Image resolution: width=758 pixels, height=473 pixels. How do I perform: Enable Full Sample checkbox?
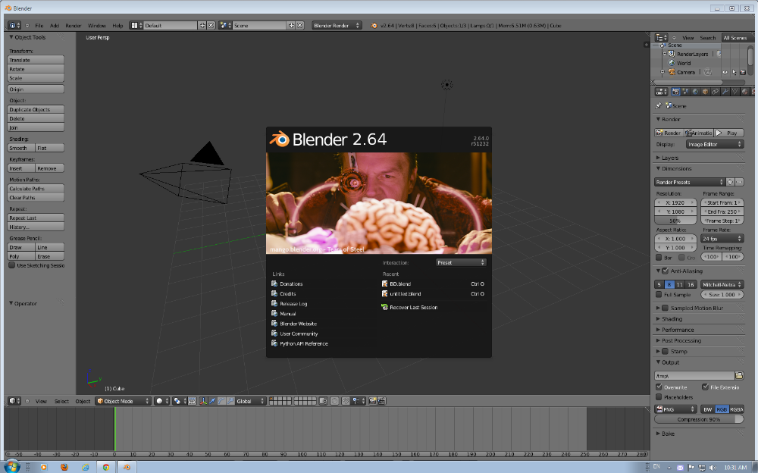click(659, 294)
